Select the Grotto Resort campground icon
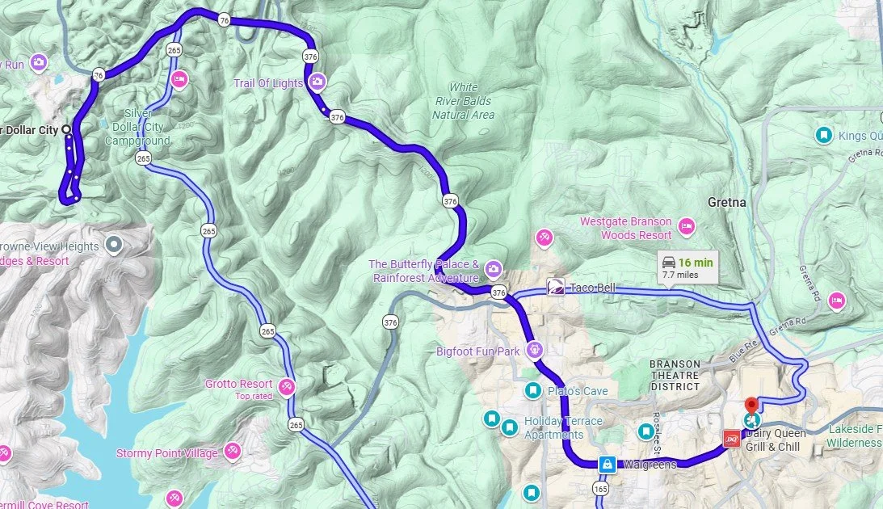 (288, 386)
